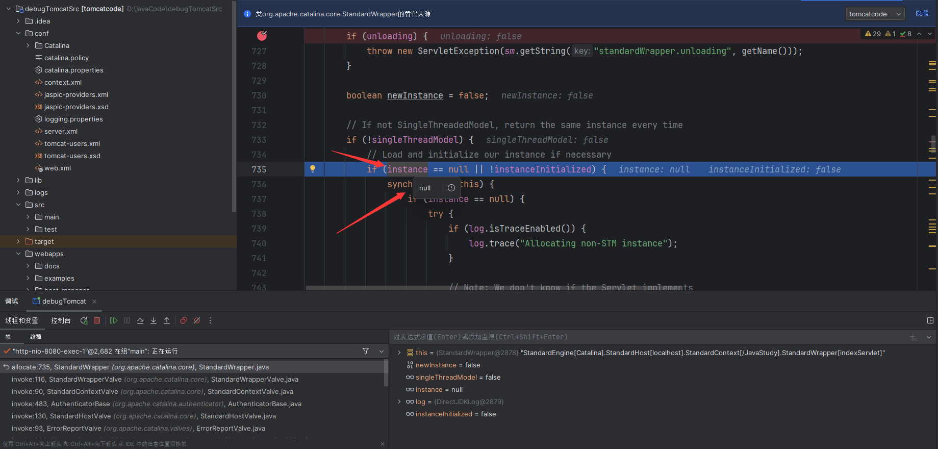The height and width of the screenshot is (449, 938).
Task: Select the 帧 frames sub-tab
Action: pos(8,337)
